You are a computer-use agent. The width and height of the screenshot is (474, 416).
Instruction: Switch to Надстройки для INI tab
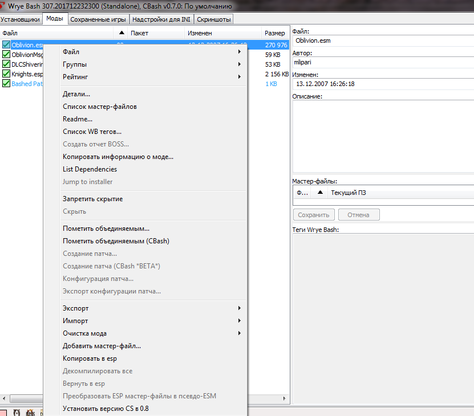tap(161, 19)
